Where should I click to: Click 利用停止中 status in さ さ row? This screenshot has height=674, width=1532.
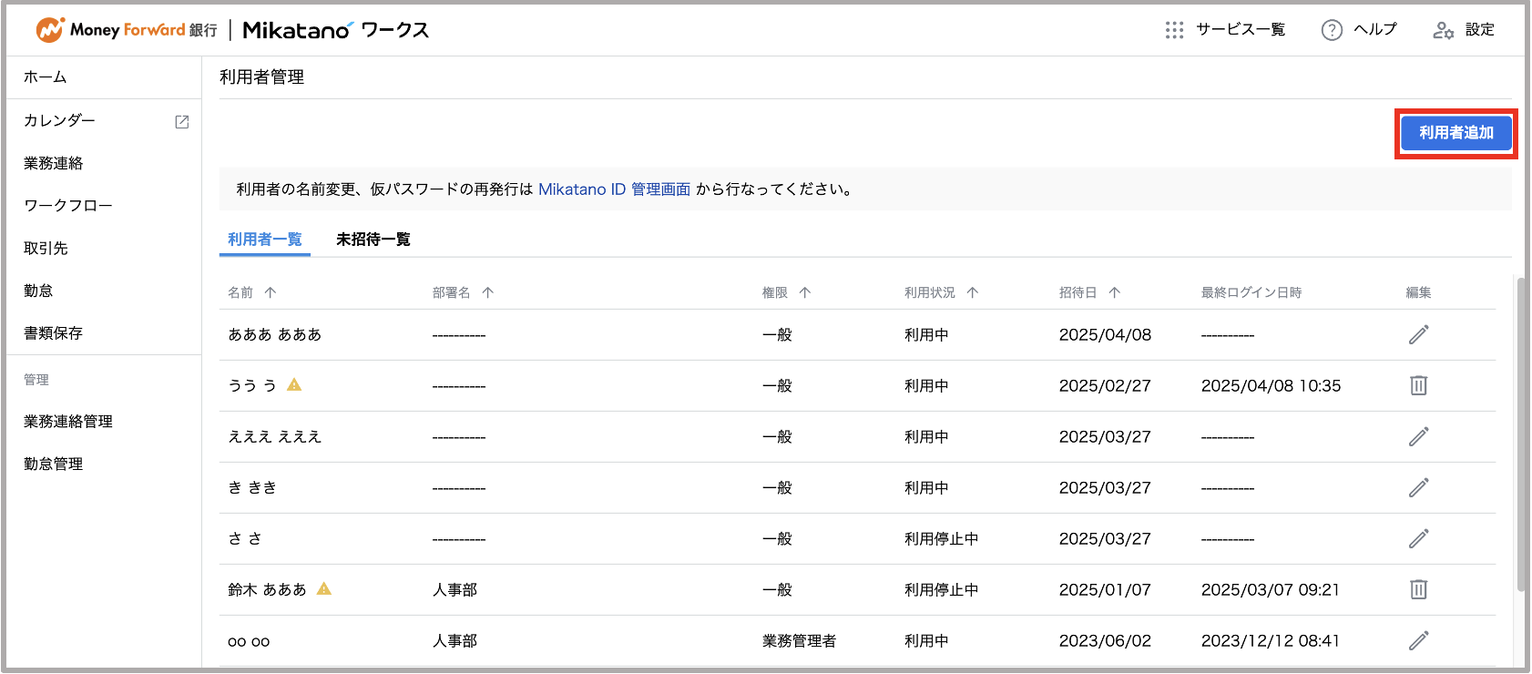pos(941,538)
